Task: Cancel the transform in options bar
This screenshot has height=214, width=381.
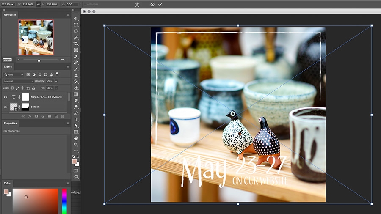Action: pyautogui.click(x=152, y=4)
